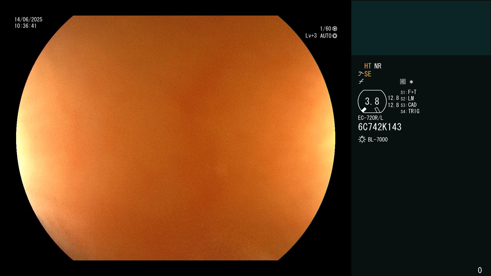Click the NR noise reduction label

coord(378,66)
